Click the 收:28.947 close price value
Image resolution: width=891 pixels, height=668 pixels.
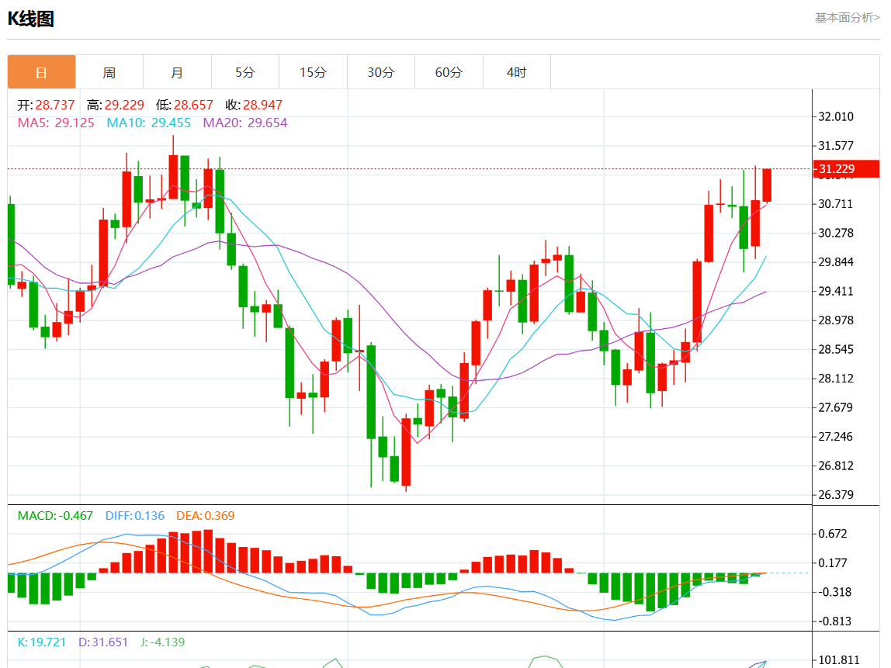pos(254,105)
